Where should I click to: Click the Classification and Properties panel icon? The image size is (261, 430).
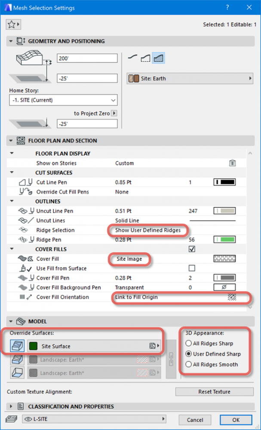[x=21, y=406]
